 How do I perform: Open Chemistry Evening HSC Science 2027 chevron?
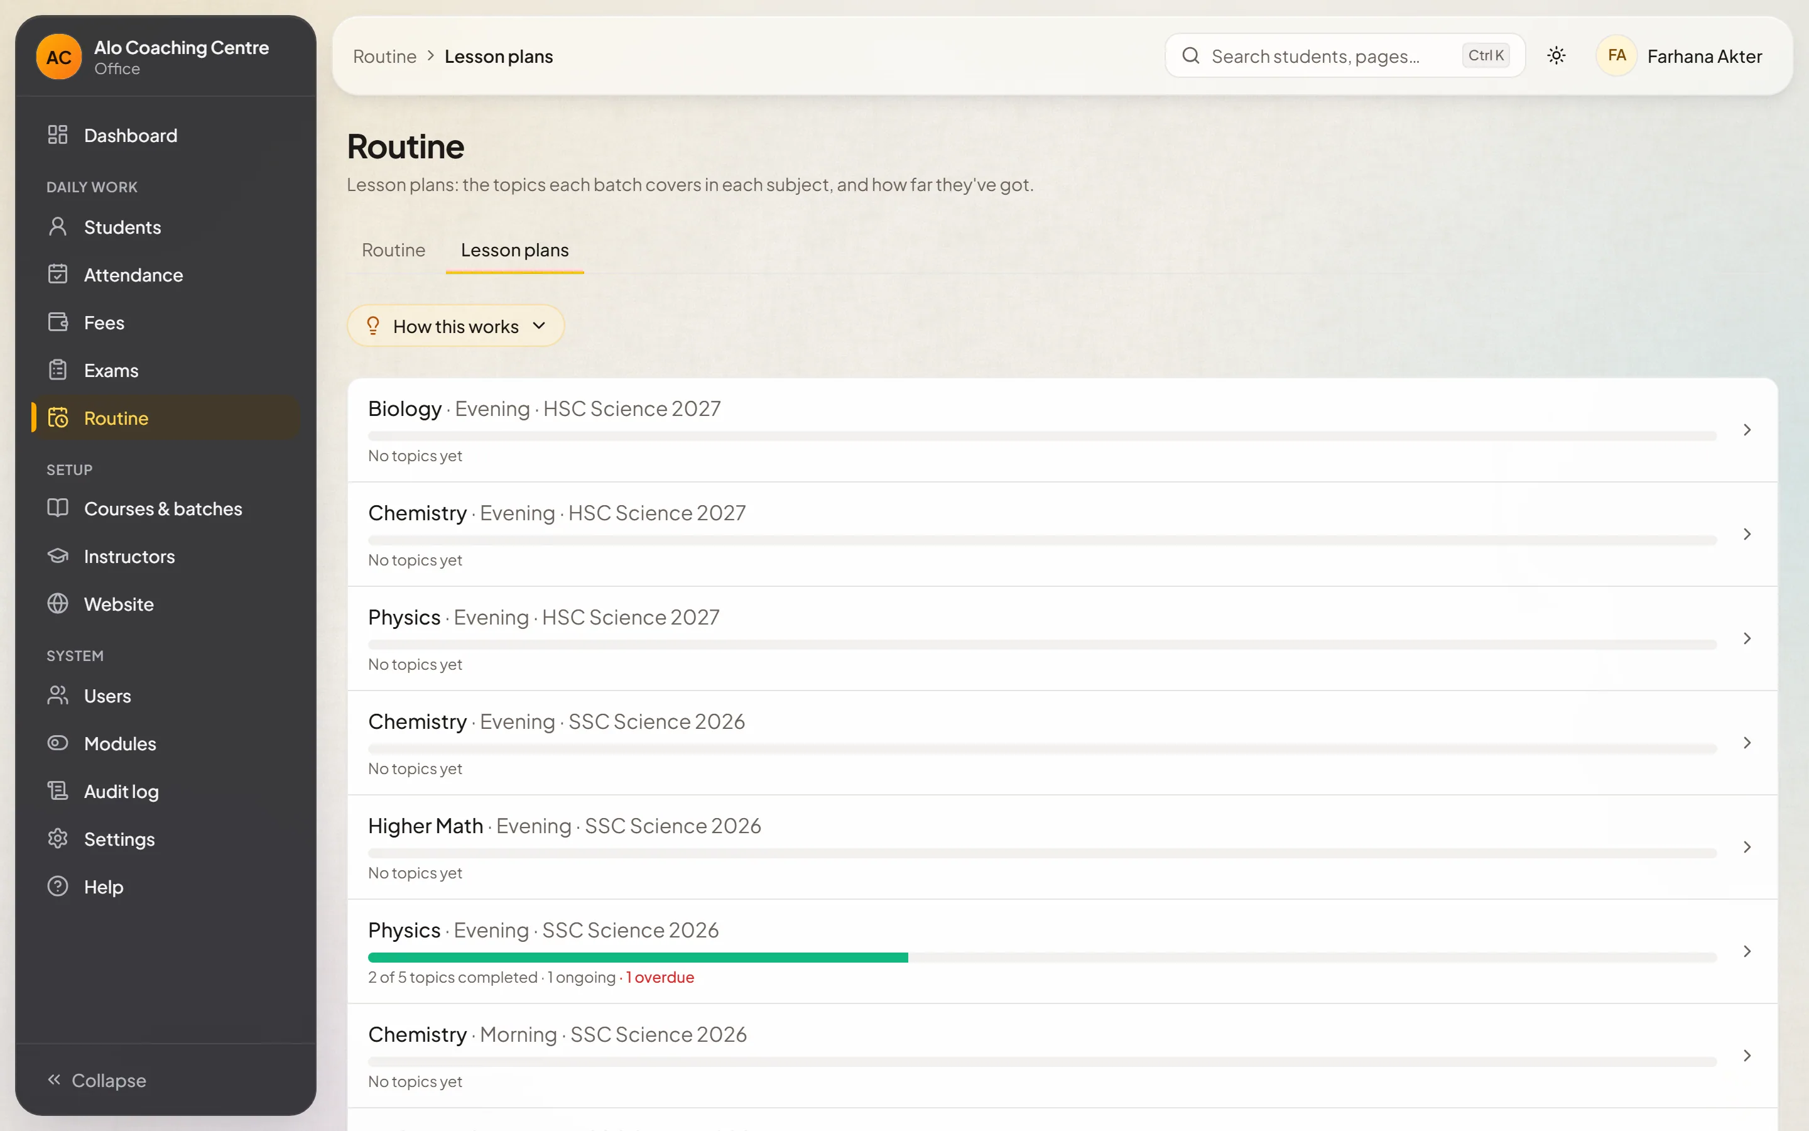point(1747,534)
